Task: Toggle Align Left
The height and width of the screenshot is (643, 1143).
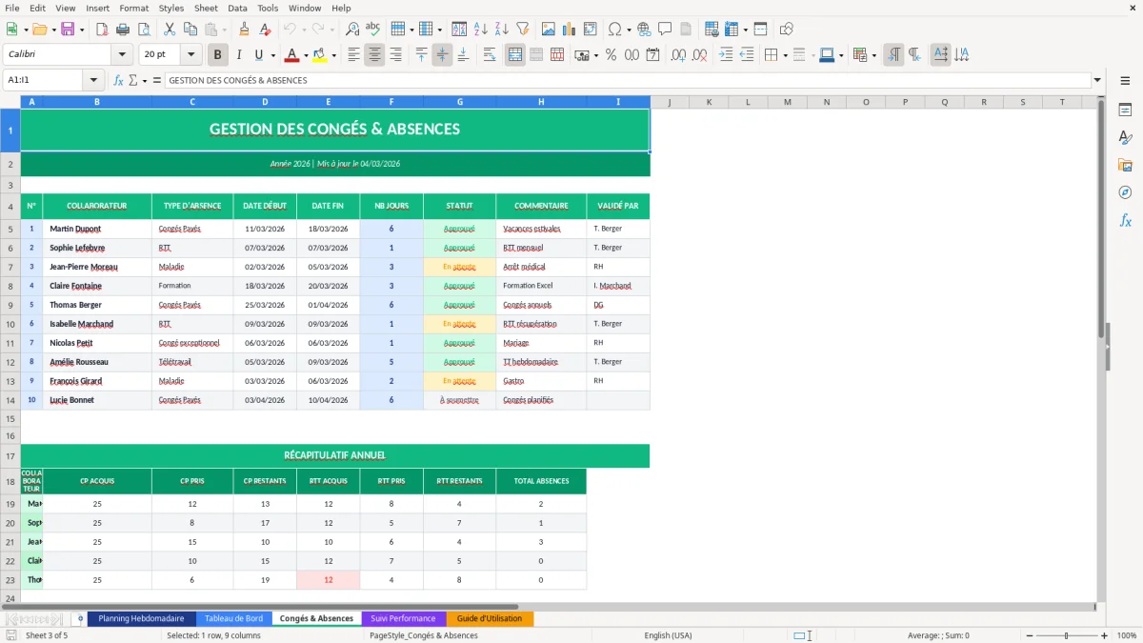Action: [x=353, y=55]
